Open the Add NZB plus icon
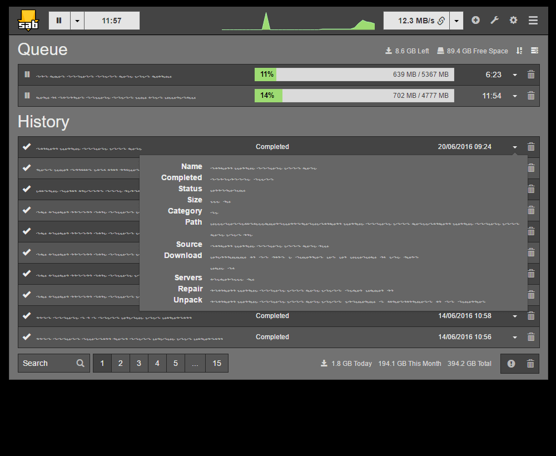The height and width of the screenshot is (456, 556). (x=475, y=21)
